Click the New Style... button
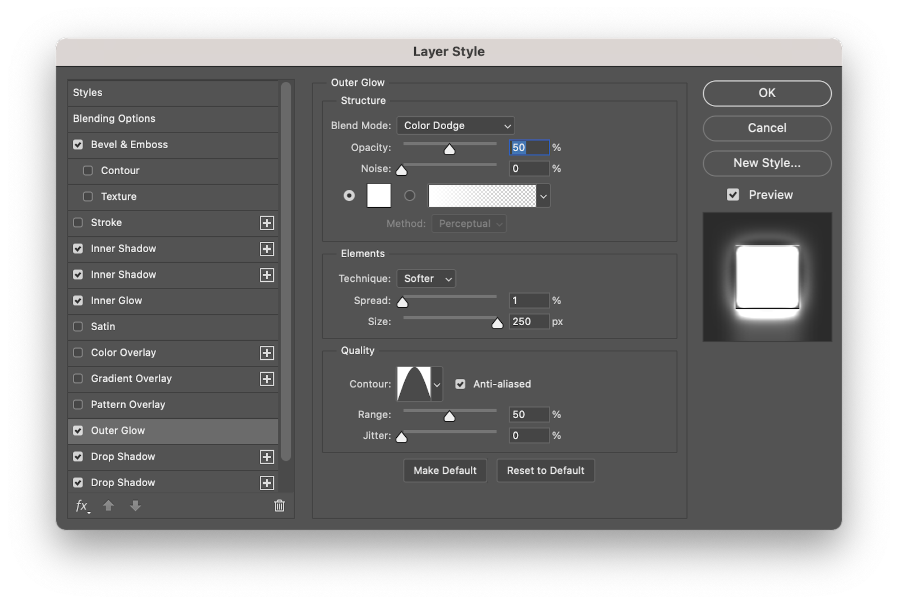 (767, 163)
